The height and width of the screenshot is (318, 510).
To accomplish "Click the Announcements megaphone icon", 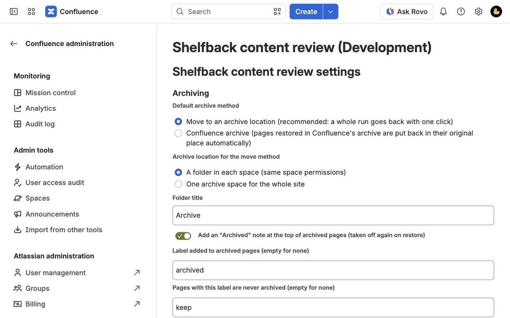I will click(x=18, y=214).
